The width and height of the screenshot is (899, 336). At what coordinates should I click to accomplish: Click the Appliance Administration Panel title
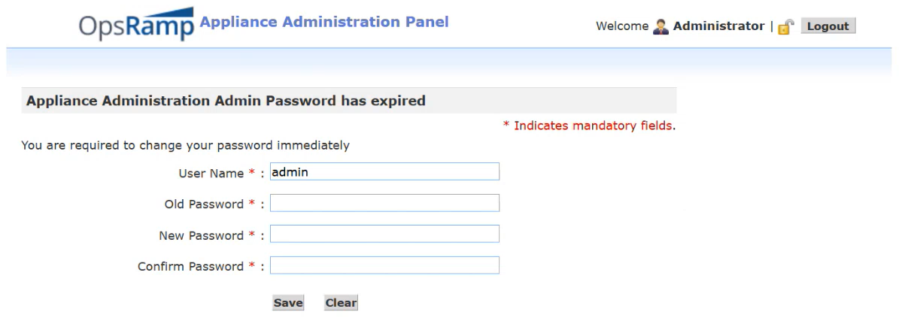tap(324, 22)
